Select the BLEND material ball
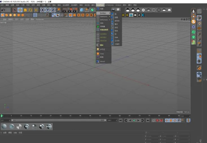Viewport: 207px width, 143px height. coord(49,127)
